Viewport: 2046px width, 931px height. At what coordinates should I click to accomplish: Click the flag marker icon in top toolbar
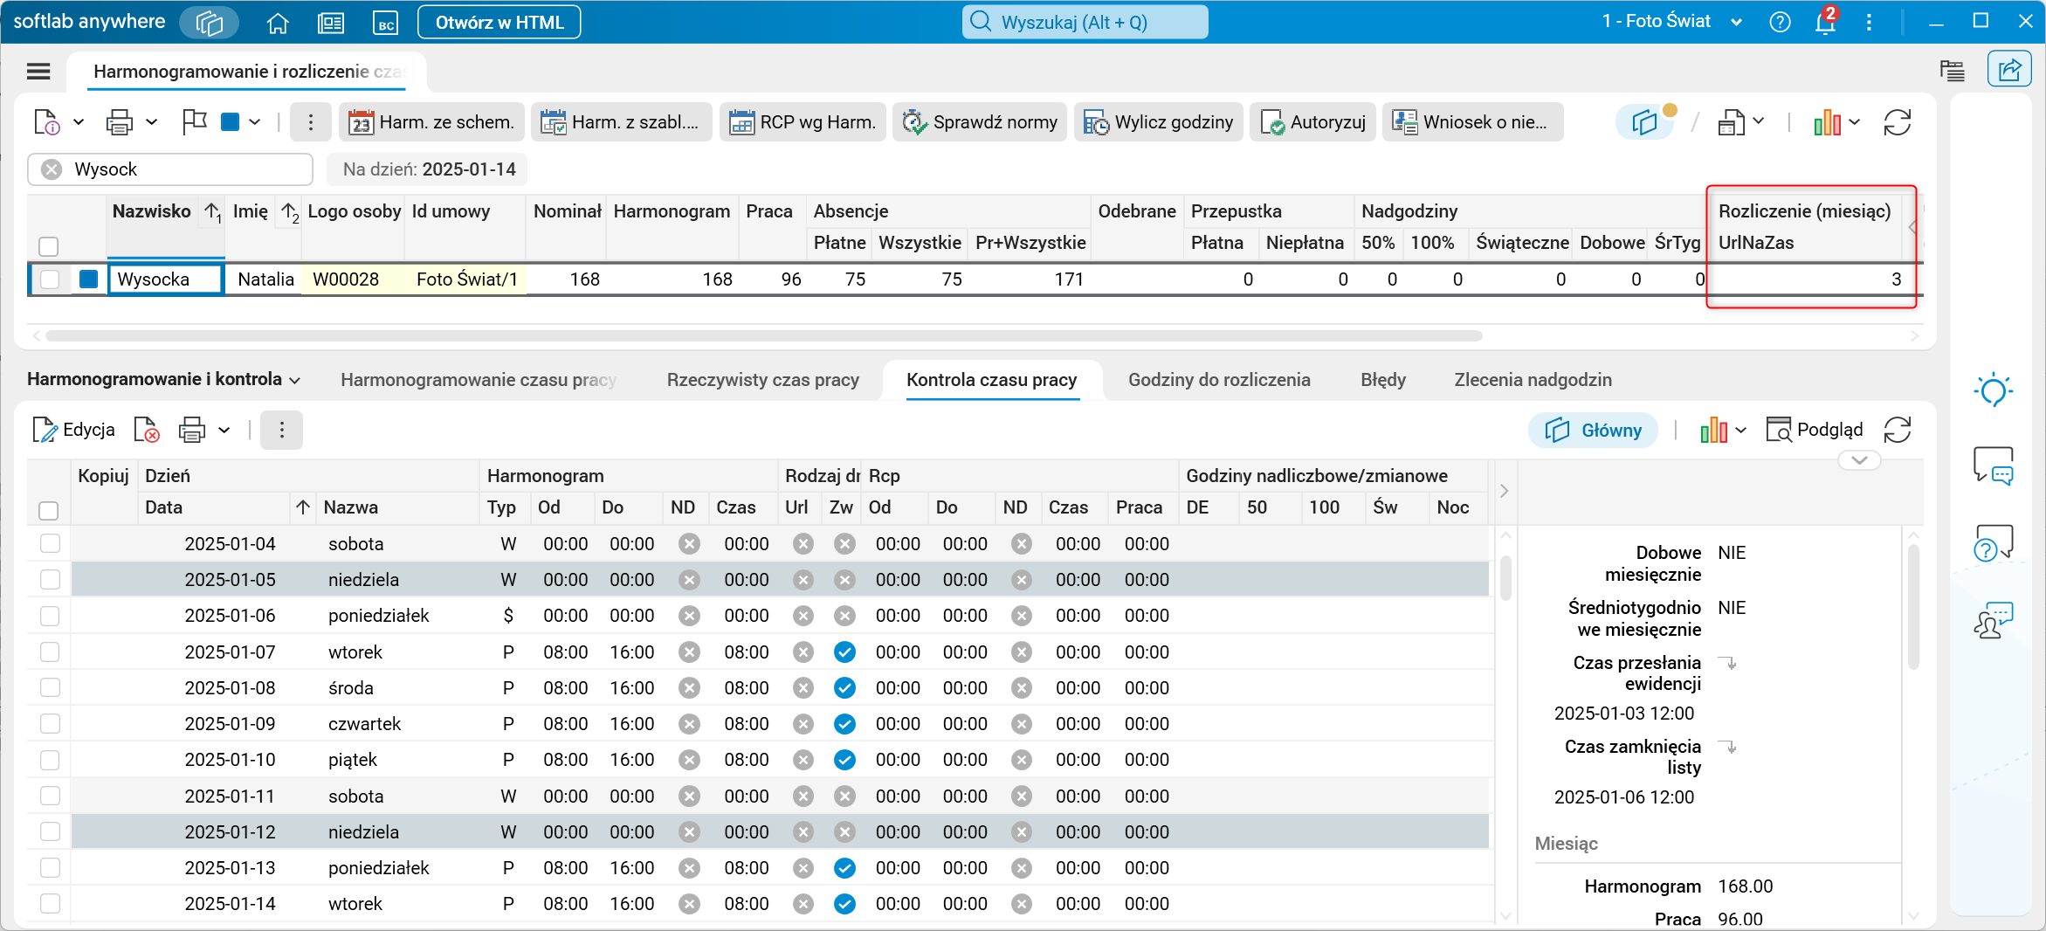tap(194, 122)
